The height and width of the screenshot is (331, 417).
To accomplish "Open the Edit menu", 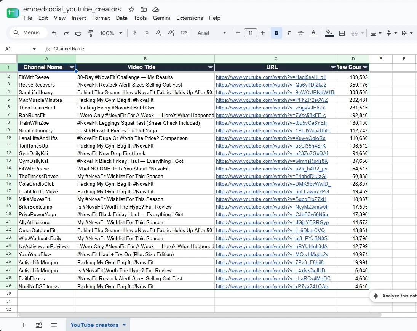I will (x=43, y=18).
